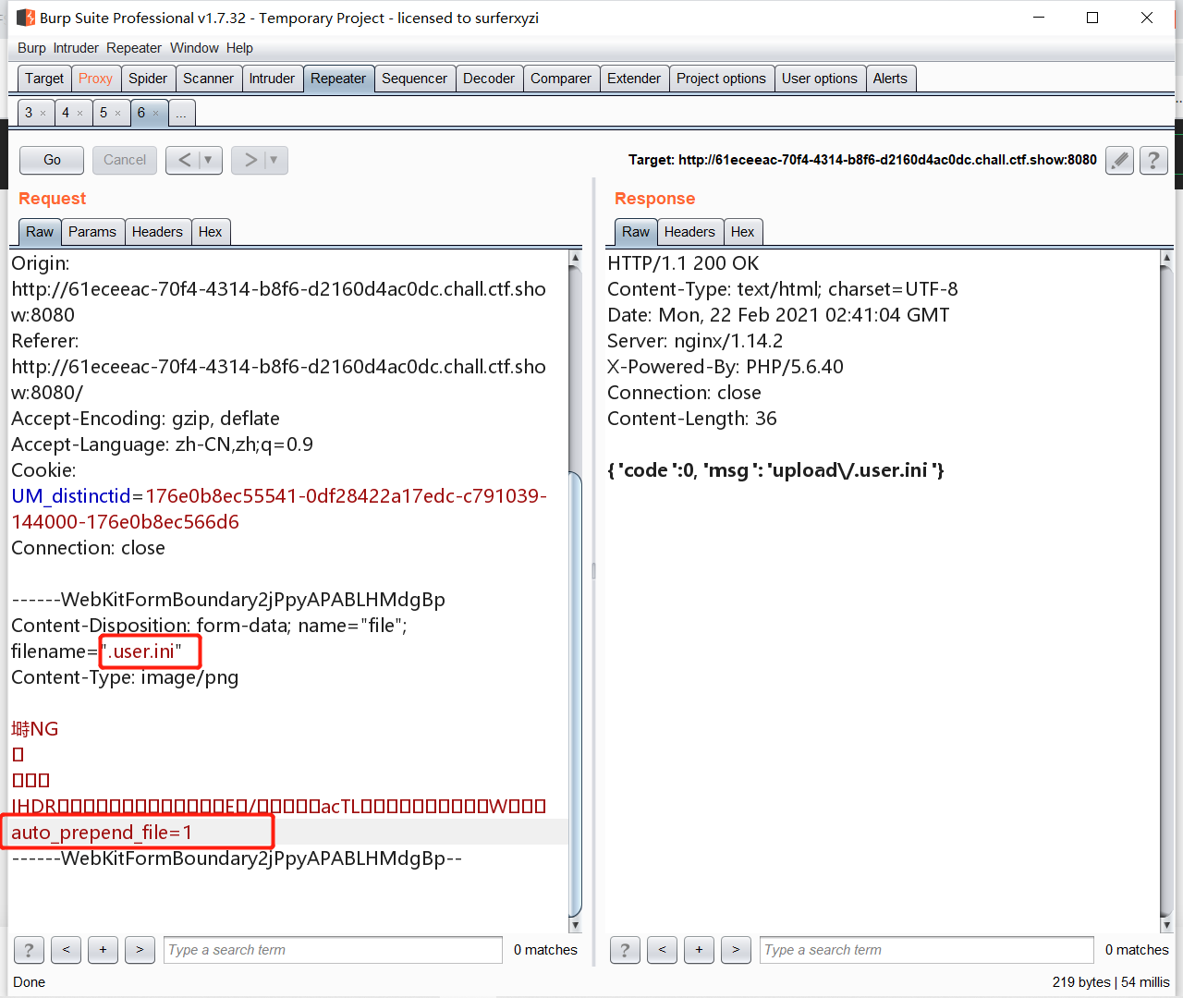Click the response search help icon
The width and height of the screenshot is (1183, 998).
pyautogui.click(x=625, y=950)
